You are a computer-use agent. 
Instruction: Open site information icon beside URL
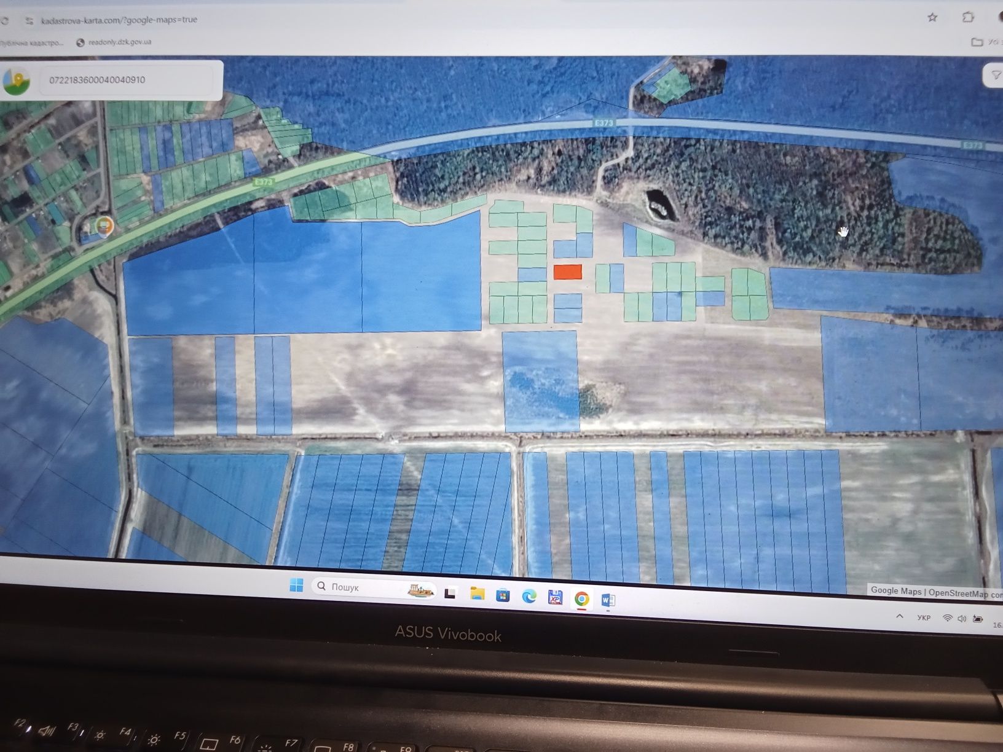29,20
